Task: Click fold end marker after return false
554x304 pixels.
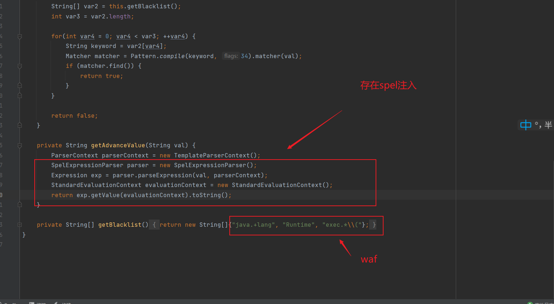Action: [x=20, y=125]
